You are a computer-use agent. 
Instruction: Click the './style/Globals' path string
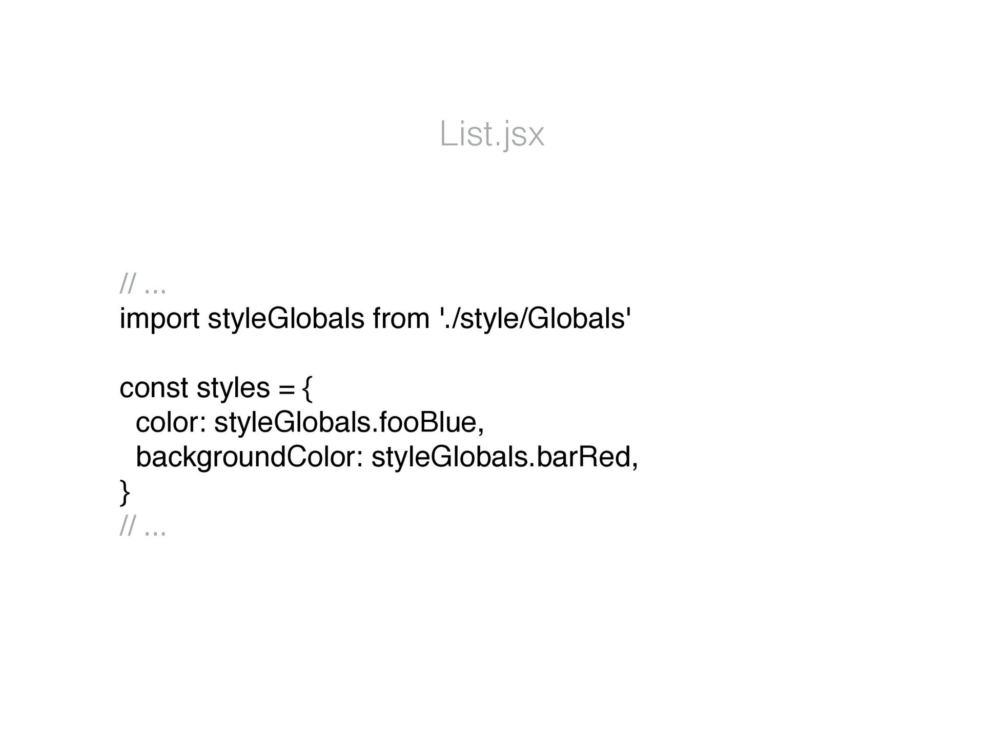click(x=533, y=319)
